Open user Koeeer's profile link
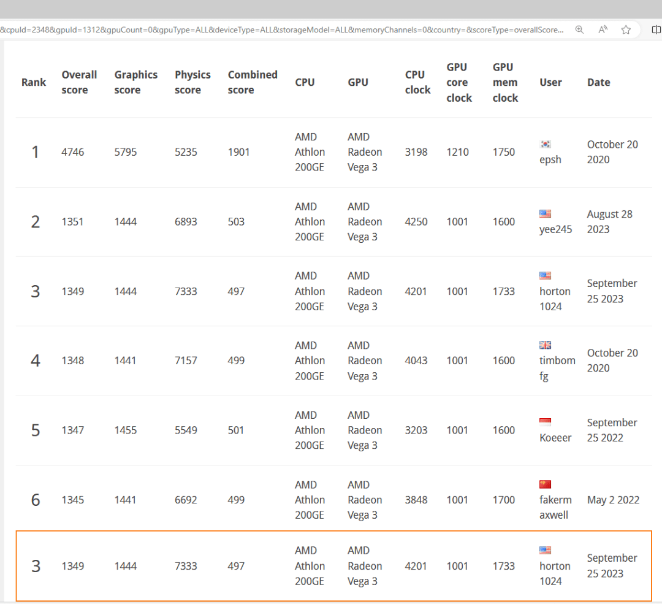This screenshot has width=662, height=604. tap(555, 438)
